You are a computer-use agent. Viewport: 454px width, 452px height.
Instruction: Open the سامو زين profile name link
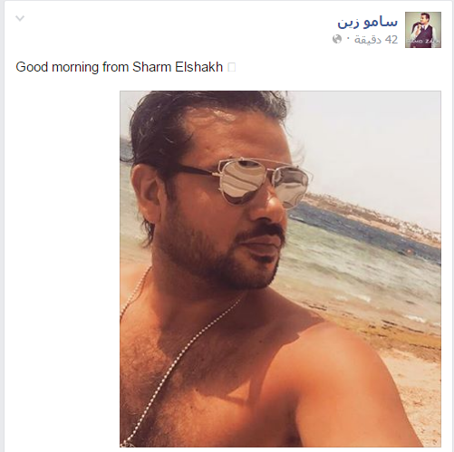click(368, 23)
